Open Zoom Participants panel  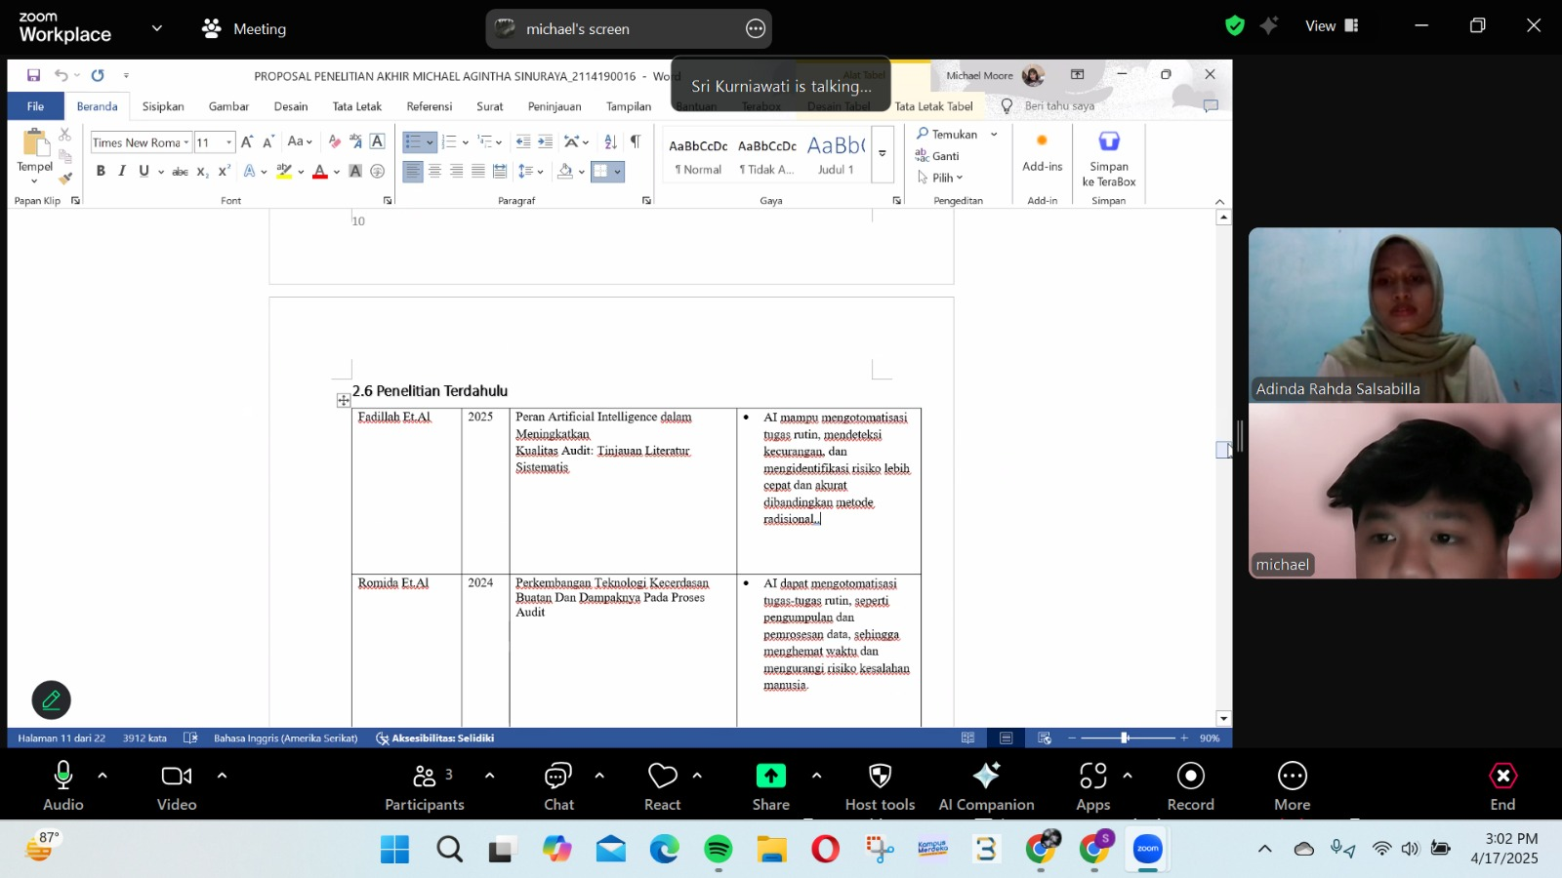(425, 786)
